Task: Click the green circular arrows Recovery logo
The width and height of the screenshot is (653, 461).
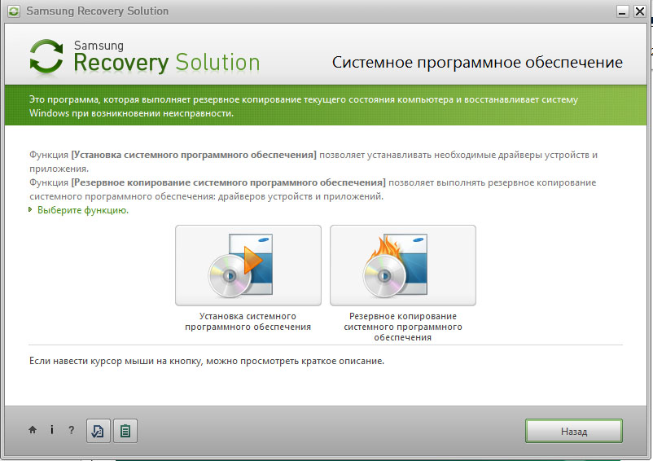Action: (46, 57)
